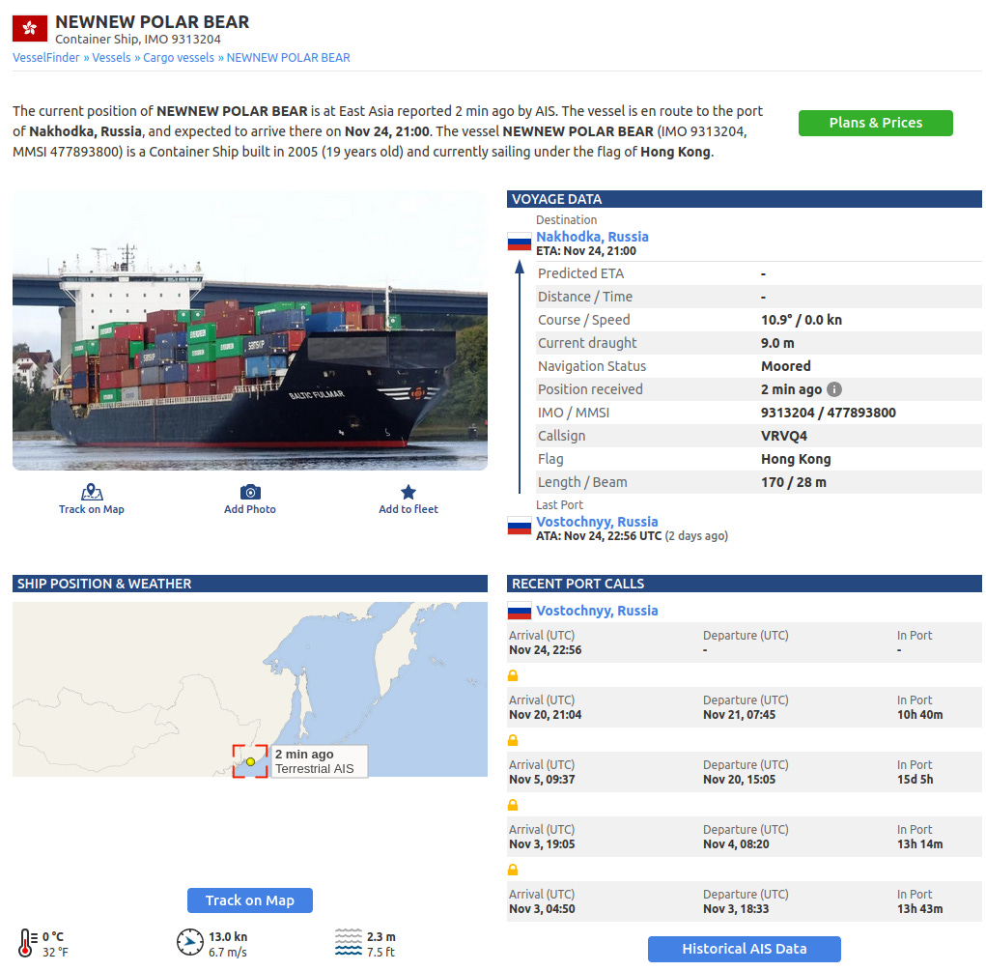The width and height of the screenshot is (986, 971).
Task: Click 'ETA: Nov 24, 21:00' text
Action: [586, 251]
